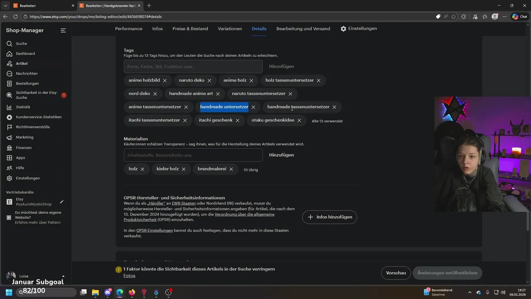This screenshot has height=299, width=531.
Task: Remove the 'kiefer holz' material
Action: pos(184,169)
